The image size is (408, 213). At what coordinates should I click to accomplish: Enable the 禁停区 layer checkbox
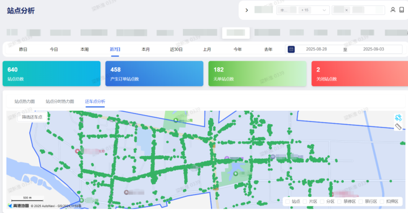(339, 202)
